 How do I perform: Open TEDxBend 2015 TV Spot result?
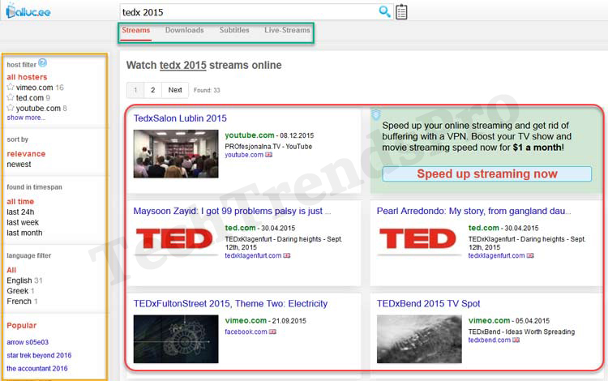(x=428, y=304)
